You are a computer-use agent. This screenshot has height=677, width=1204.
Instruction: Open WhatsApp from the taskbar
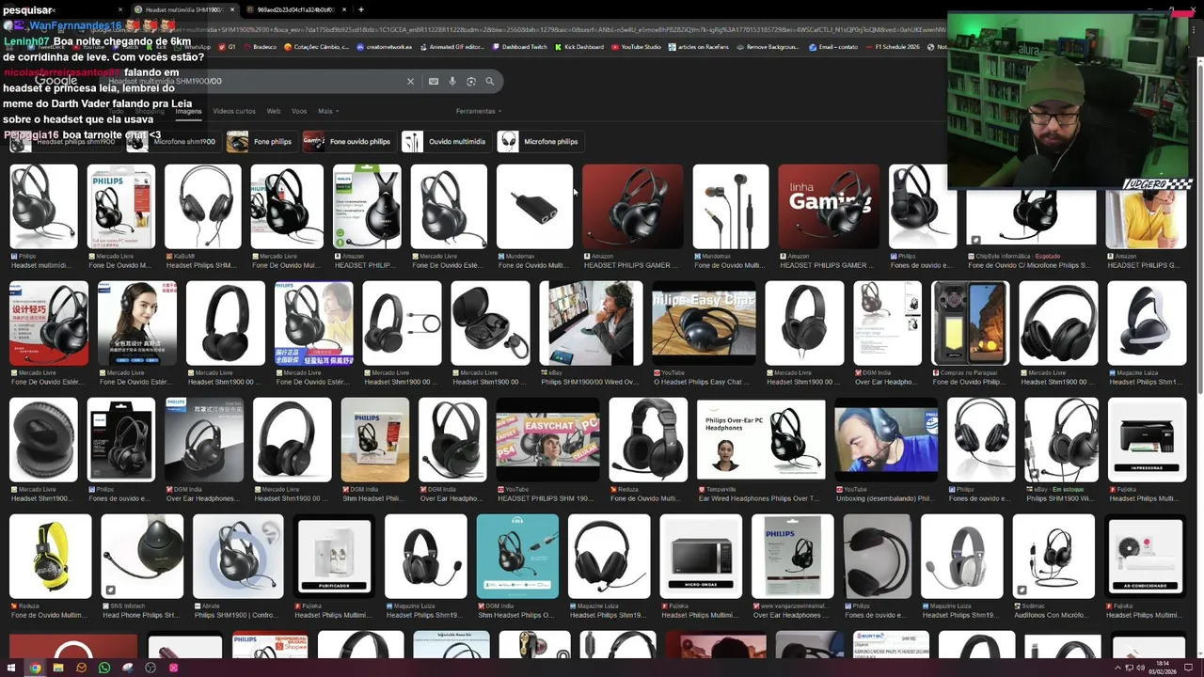[x=104, y=668]
